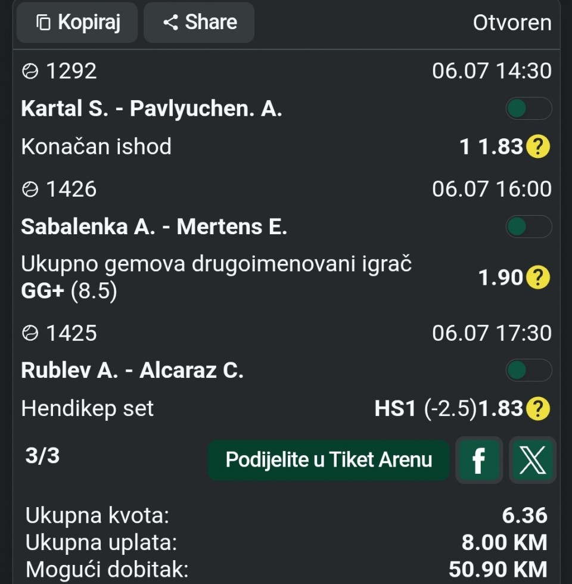Tap the Ukupna kvota 6.36 value
This screenshot has width=572, height=584.
[525, 515]
